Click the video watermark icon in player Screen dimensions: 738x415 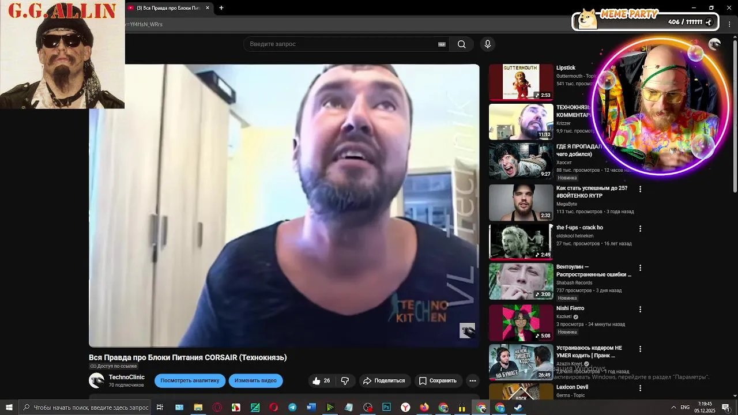467,330
